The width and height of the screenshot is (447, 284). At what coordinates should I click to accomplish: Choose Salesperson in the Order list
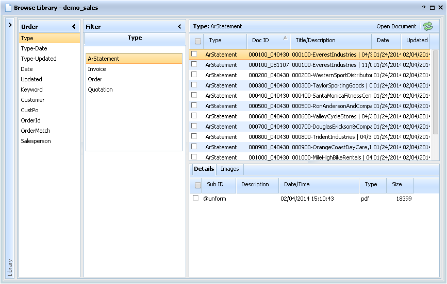tap(36, 141)
